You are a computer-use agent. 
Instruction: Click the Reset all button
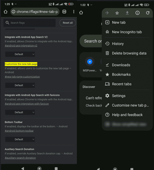click(68, 23)
